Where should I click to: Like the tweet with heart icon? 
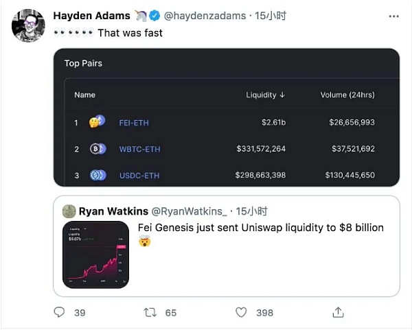(241, 312)
